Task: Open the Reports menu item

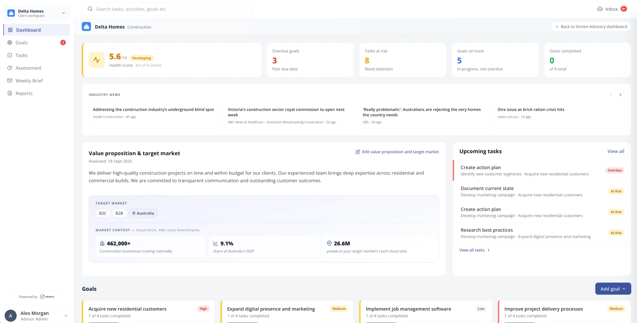Action: coord(37,93)
